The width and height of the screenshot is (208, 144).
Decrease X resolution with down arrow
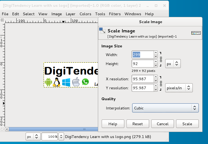pos(156,81)
